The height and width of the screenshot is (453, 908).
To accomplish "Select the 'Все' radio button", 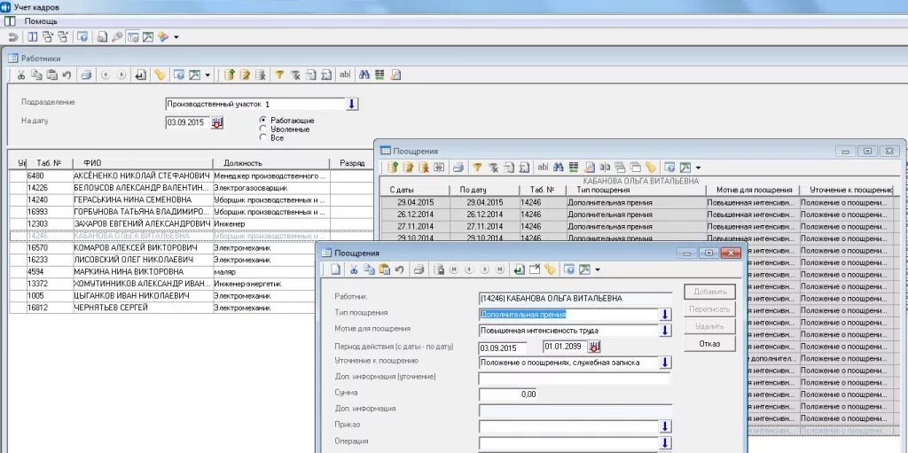I will pyautogui.click(x=262, y=138).
